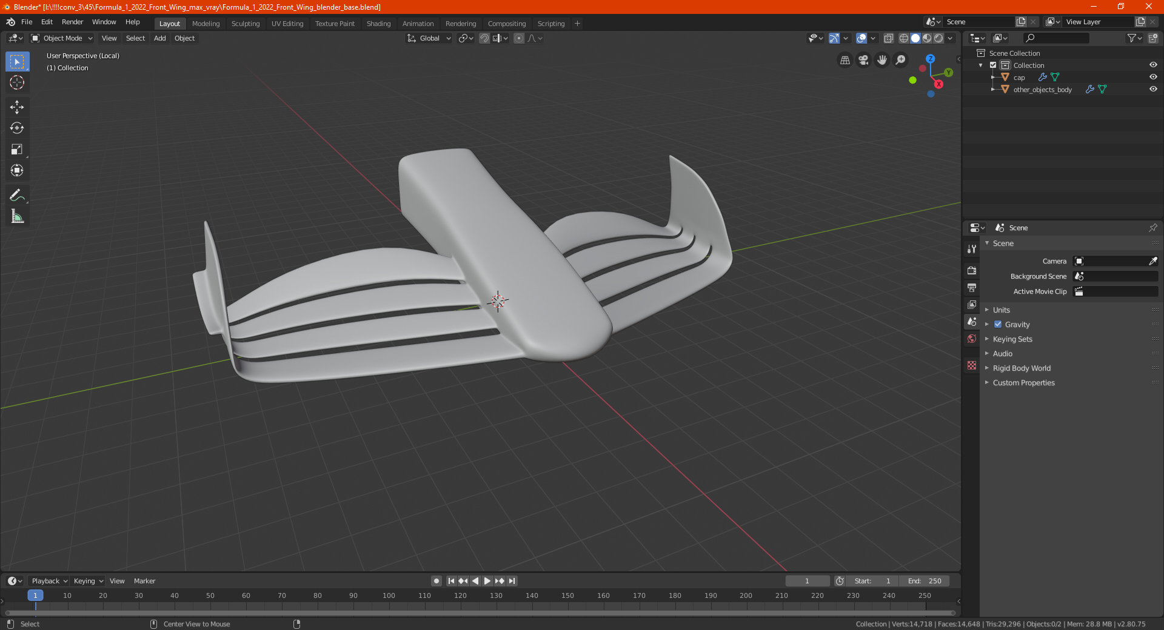Select wireframe viewport shading mode
Screen dimensions: 1164x630
click(903, 38)
